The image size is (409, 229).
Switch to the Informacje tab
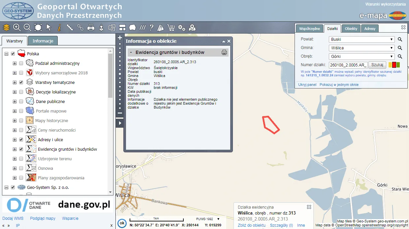click(x=43, y=41)
